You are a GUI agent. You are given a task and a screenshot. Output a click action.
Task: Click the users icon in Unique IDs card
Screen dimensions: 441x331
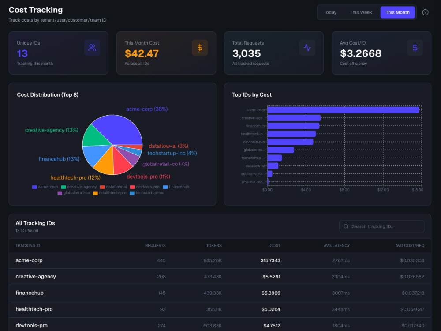[92, 48]
